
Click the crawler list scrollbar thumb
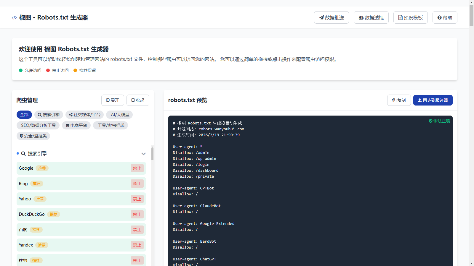[x=152, y=154]
